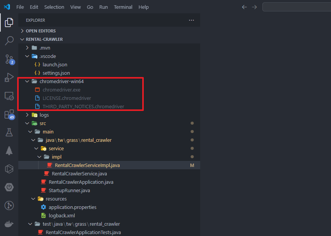Viewport: 331px width, 236px height.
Task: Collapse the RENTAL-CRAWLER root section
Action: click(22, 39)
